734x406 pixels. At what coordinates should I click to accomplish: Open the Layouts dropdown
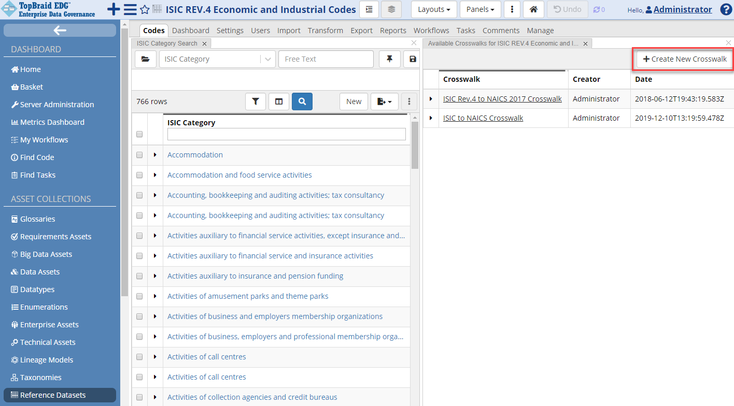click(x=434, y=9)
